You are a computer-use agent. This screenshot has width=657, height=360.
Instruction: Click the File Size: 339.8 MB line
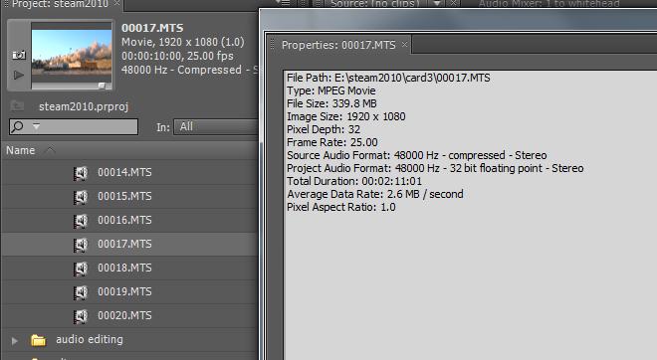[331, 103]
